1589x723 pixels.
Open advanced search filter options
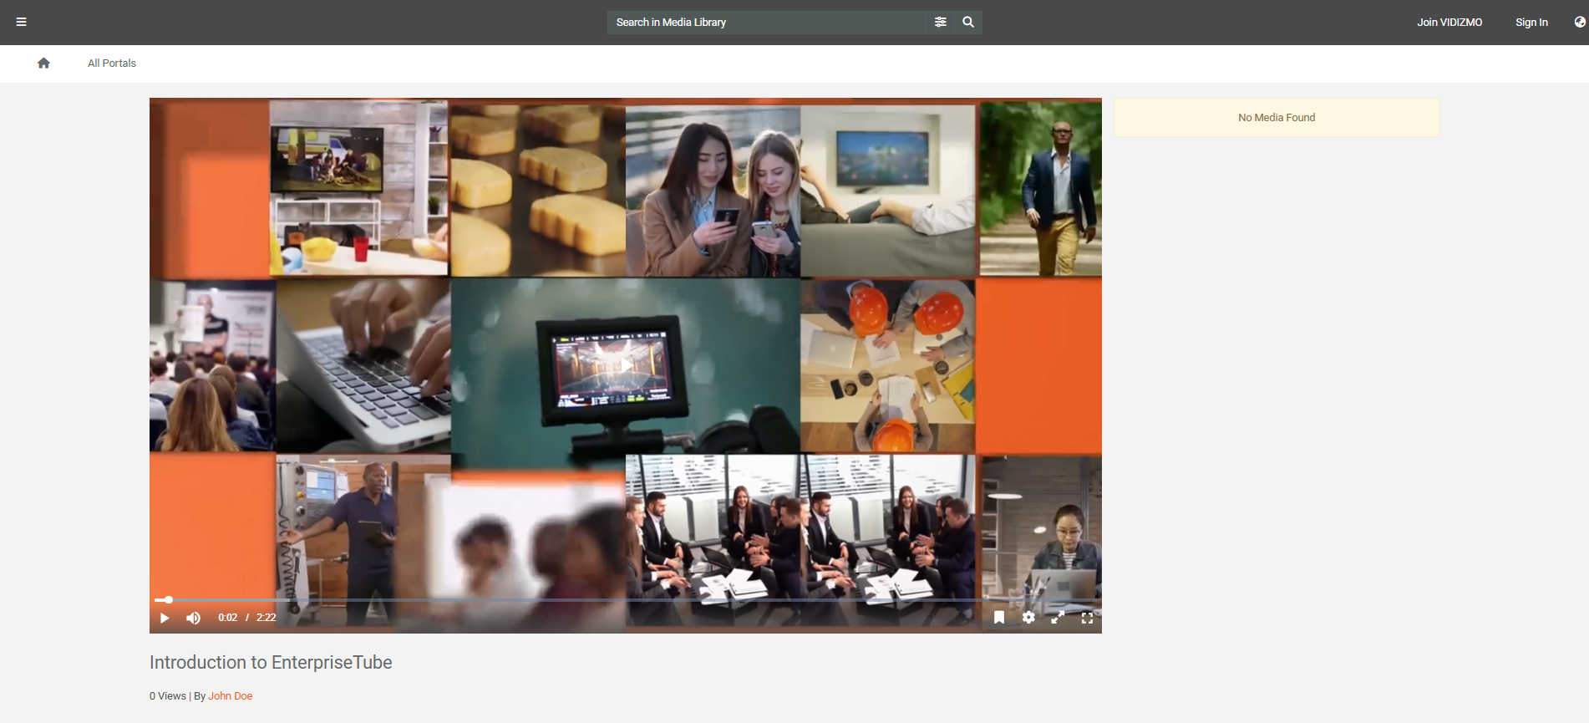pyautogui.click(x=940, y=23)
